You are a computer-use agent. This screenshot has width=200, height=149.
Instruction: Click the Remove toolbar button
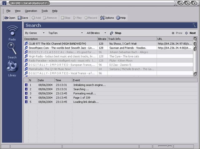pos(50,18)
